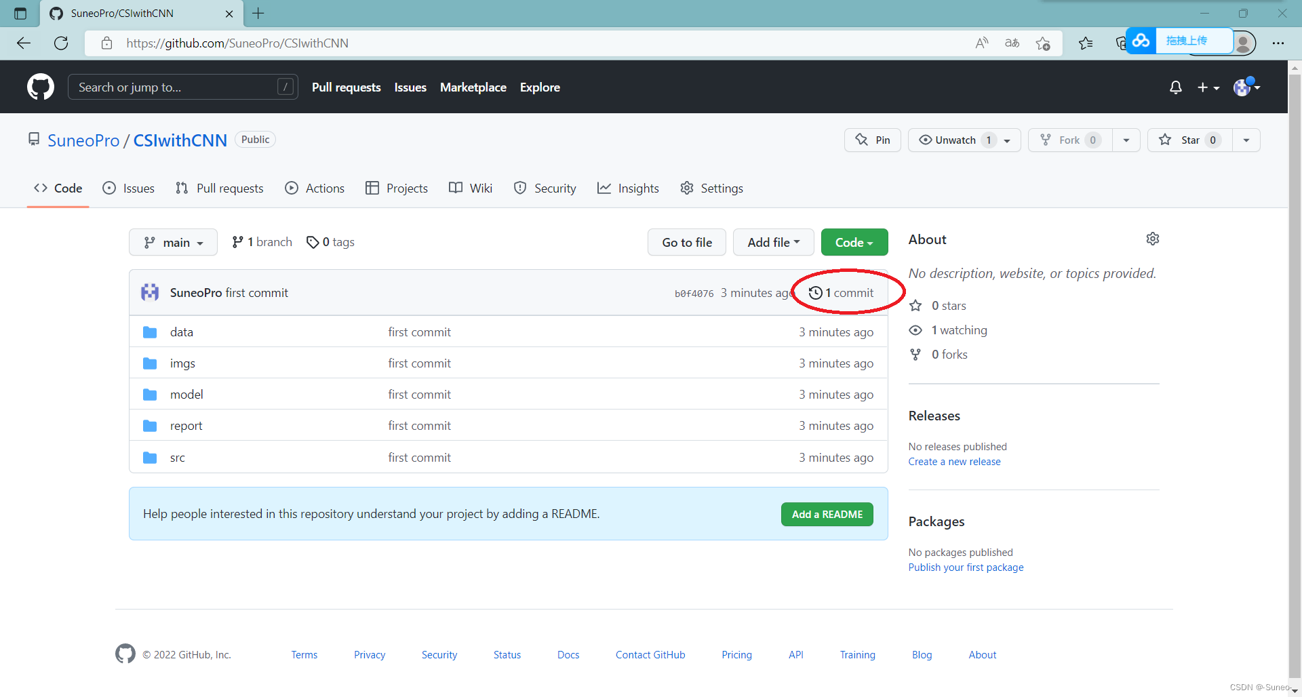Expand the Fork dropdown arrow

(x=1126, y=140)
